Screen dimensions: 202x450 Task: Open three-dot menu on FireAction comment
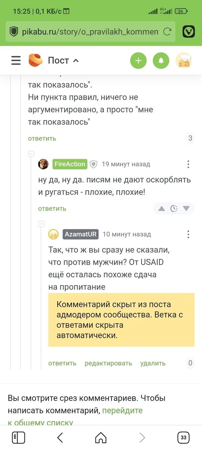point(188,164)
